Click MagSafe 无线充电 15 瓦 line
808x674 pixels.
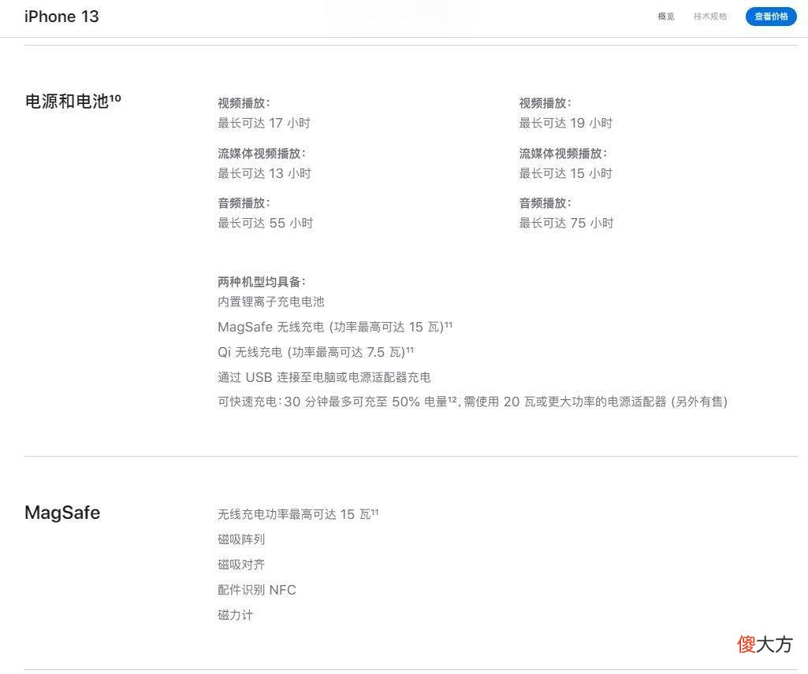[335, 327]
